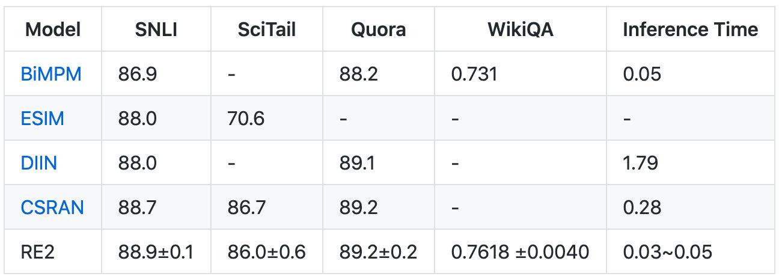This screenshot has height=279, width=779.
Task: Click RE2's SciTail score 86.0±0.6
Action: point(267,252)
